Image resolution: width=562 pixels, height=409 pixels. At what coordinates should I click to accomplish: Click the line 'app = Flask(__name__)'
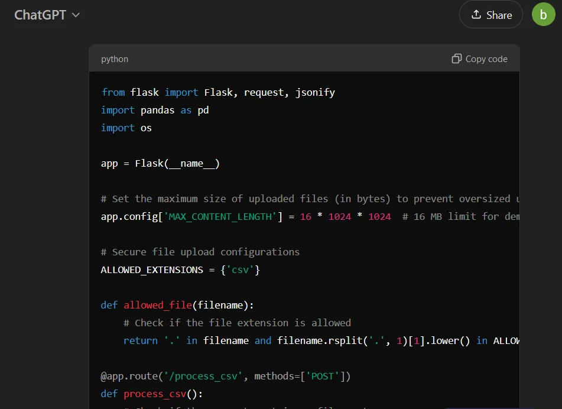pos(160,164)
